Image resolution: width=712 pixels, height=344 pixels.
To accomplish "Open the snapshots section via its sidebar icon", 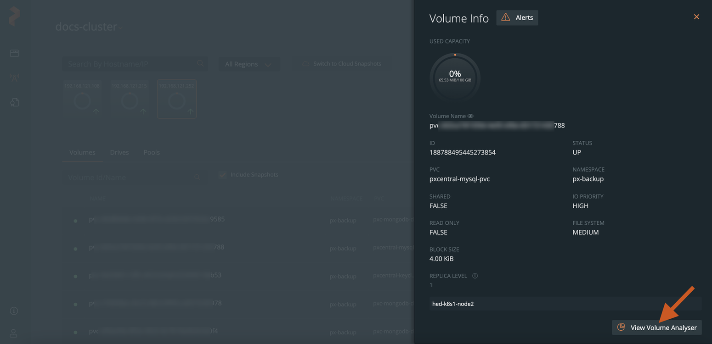I will tap(14, 102).
